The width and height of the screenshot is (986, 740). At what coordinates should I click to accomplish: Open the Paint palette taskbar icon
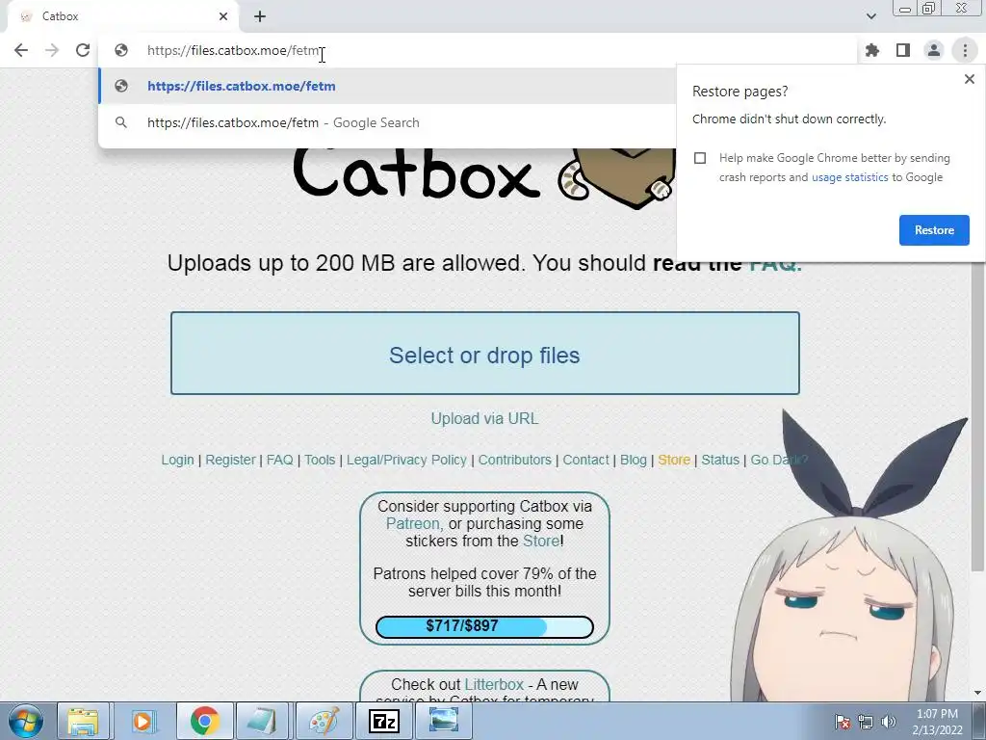(x=324, y=721)
